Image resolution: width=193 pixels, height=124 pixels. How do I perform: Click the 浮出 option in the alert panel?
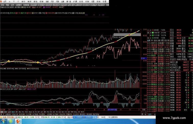pyautogui.click(x=166, y=40)
